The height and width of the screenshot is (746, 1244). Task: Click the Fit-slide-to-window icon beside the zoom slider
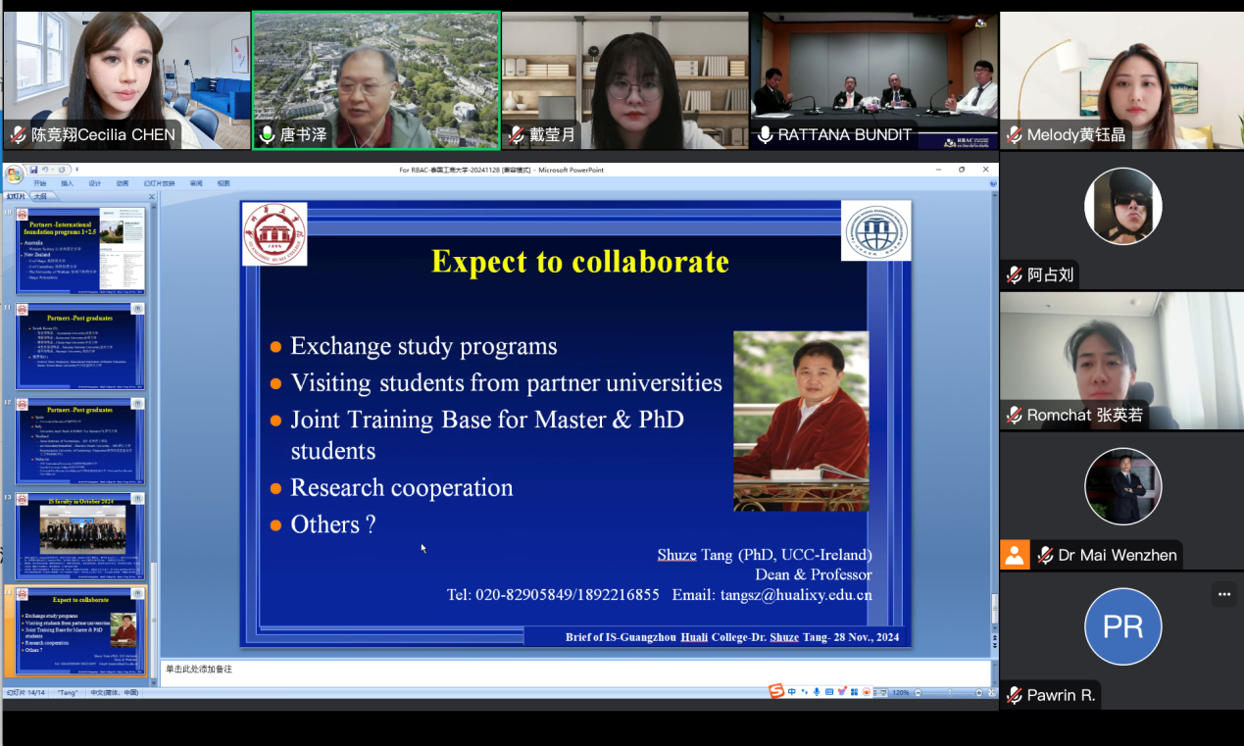tap(992, 691)
